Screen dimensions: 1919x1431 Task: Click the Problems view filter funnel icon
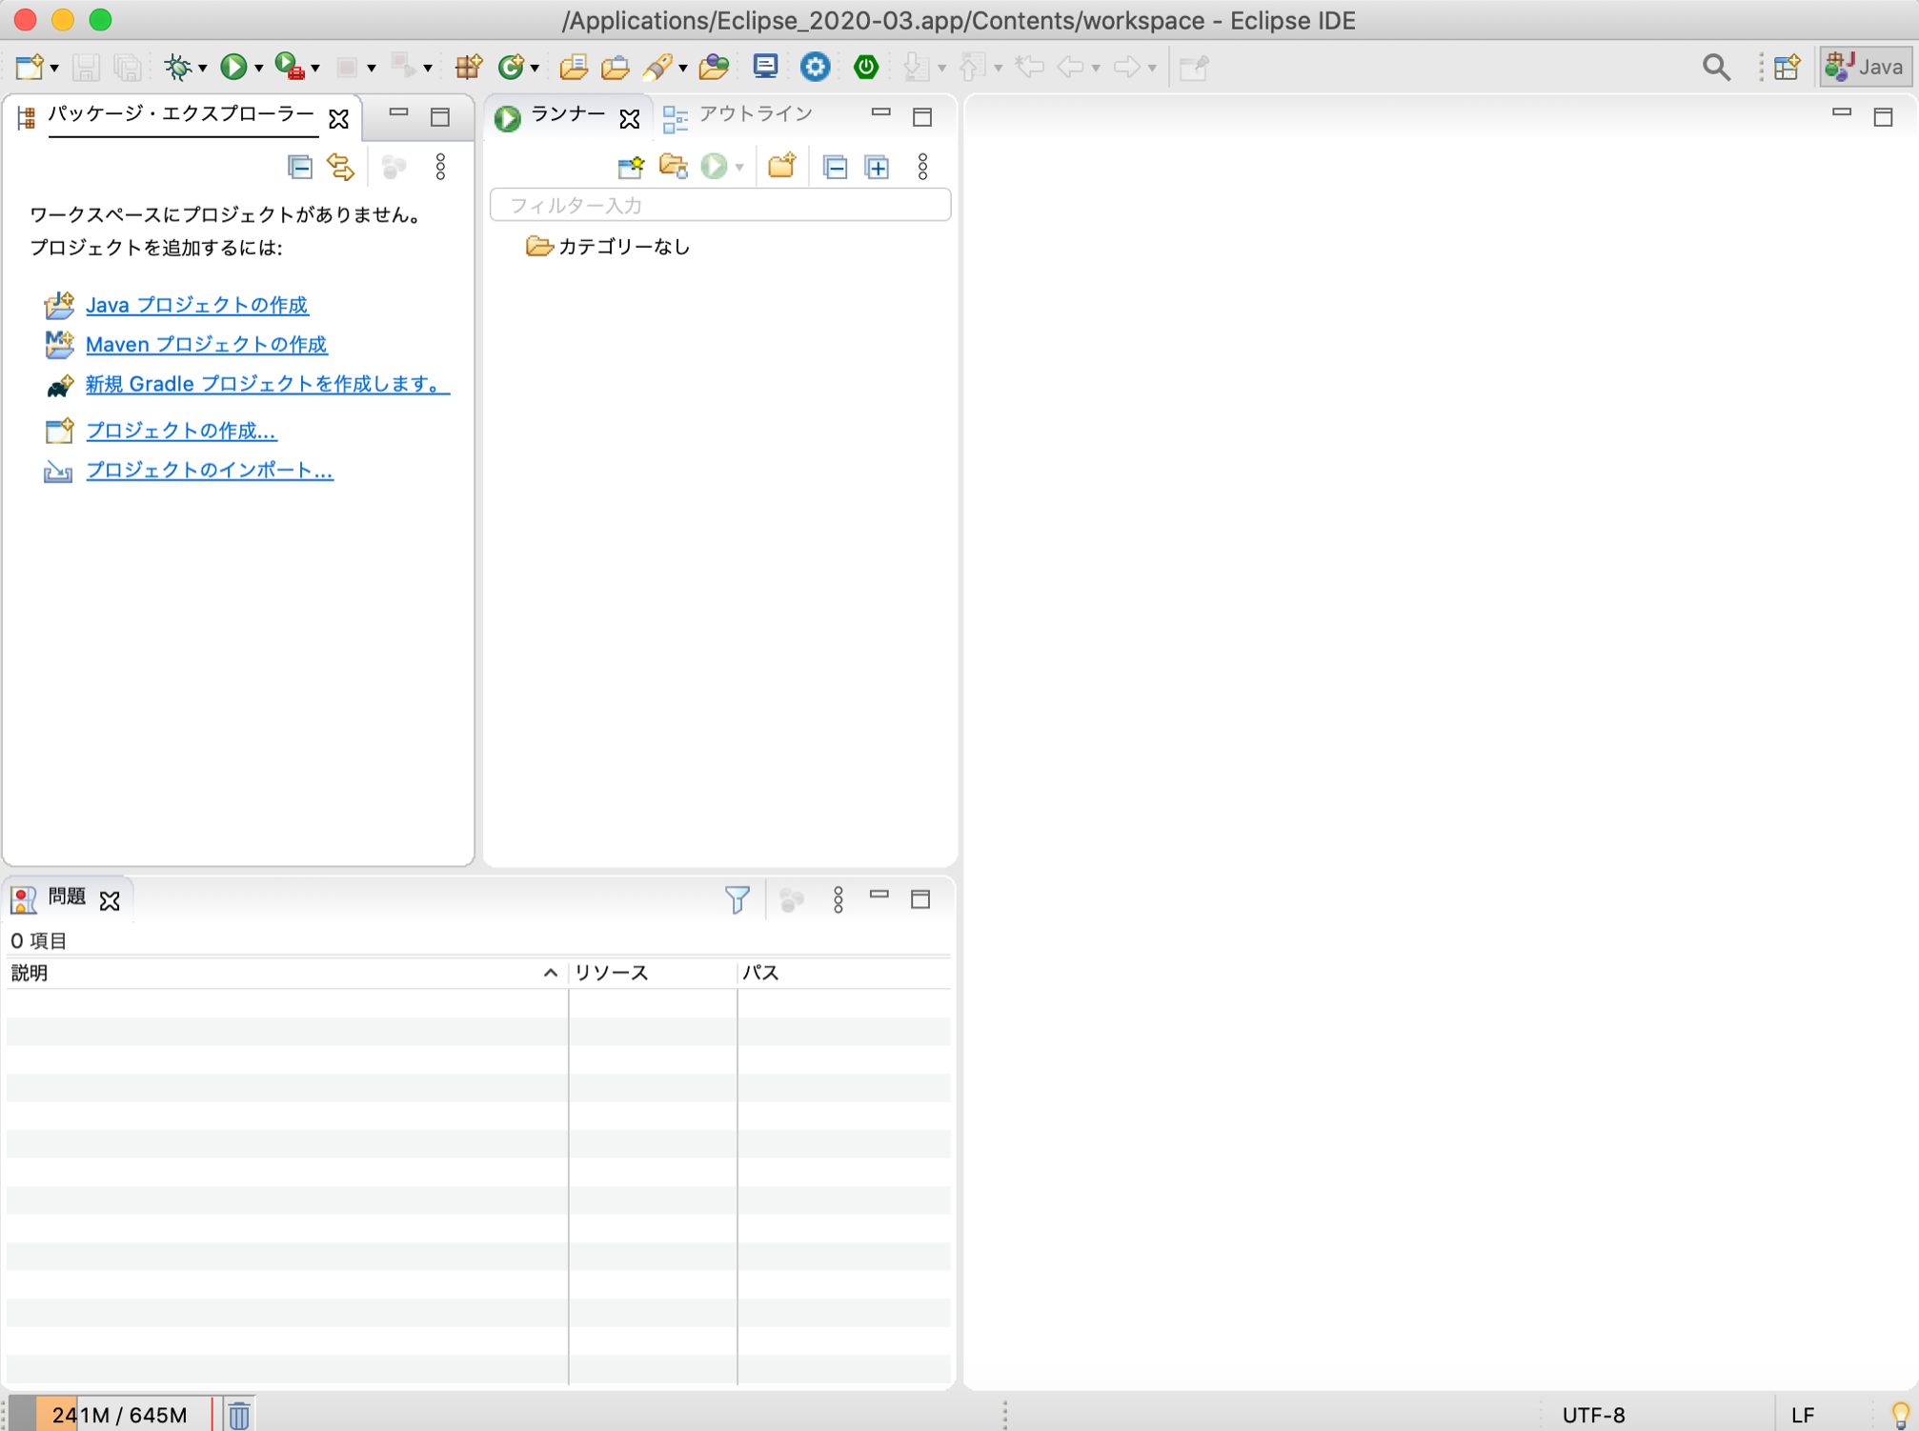click(737, 899)
